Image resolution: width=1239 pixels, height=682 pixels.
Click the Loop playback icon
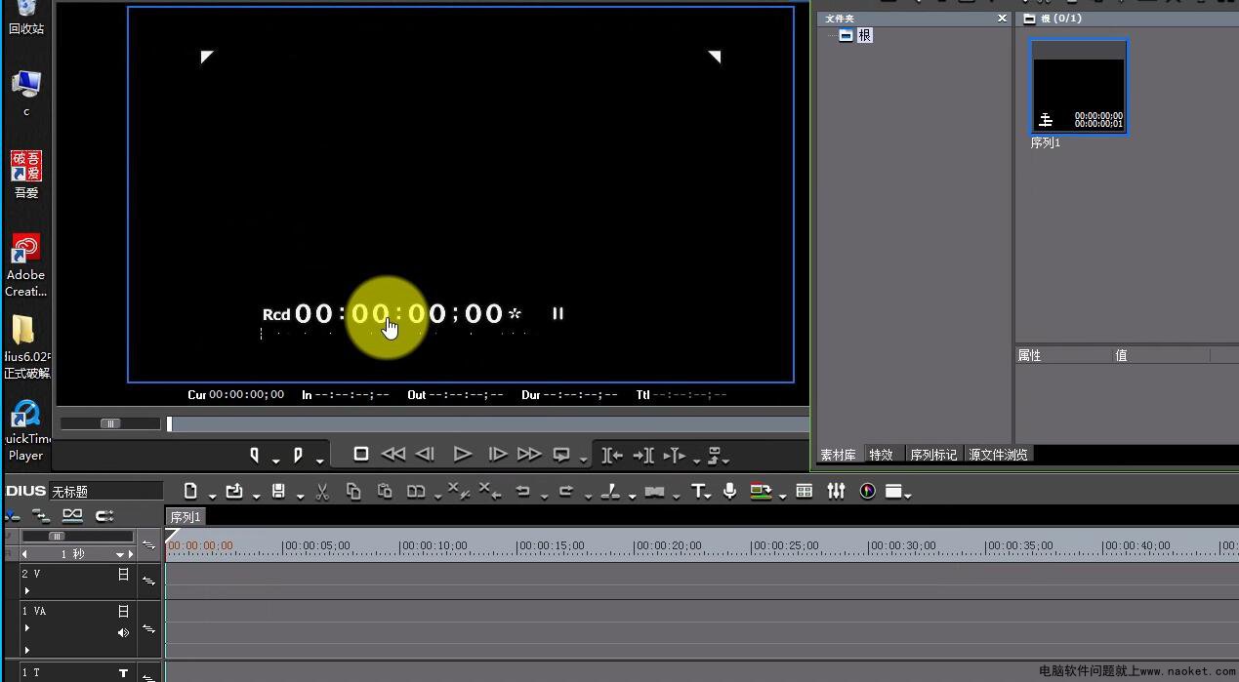pos(561,454)
